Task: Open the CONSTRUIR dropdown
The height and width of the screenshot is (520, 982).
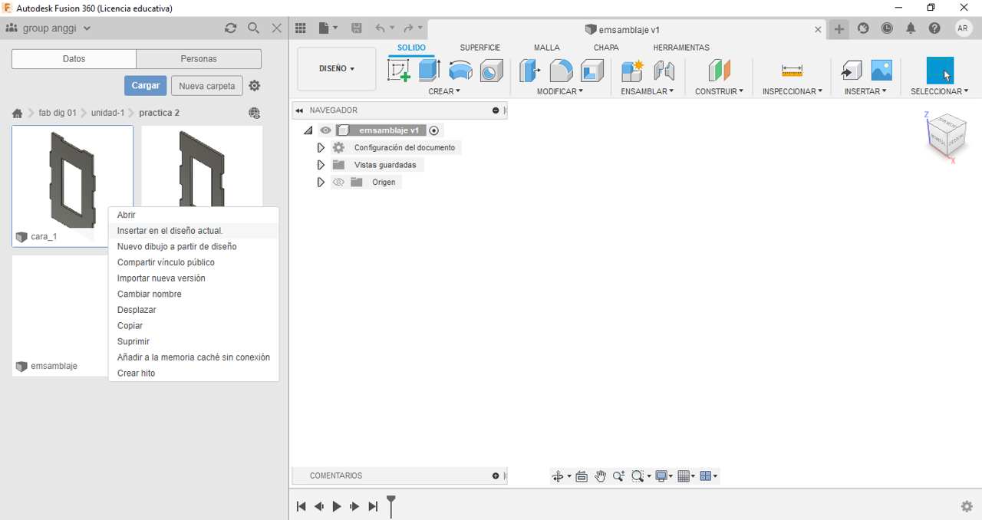Action: [x=719, y=91]
